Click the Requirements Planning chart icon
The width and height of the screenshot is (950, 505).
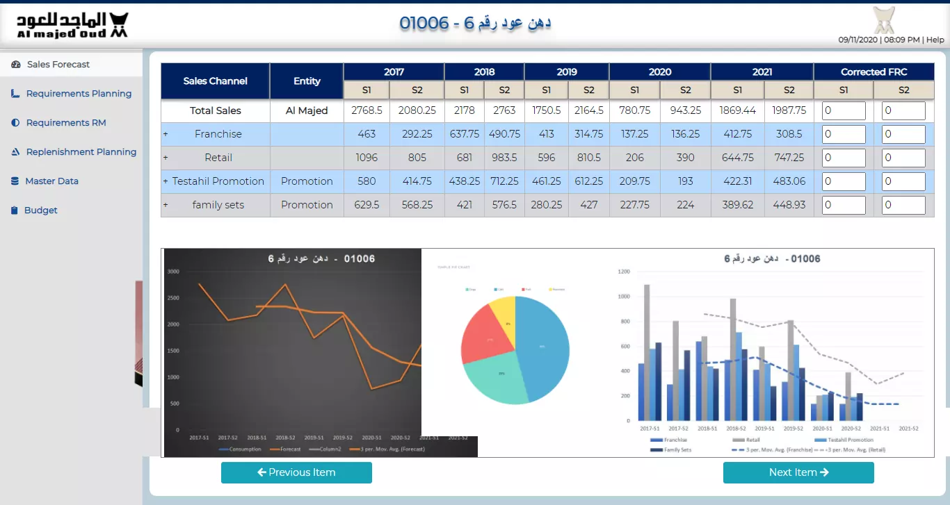point(15,94)
